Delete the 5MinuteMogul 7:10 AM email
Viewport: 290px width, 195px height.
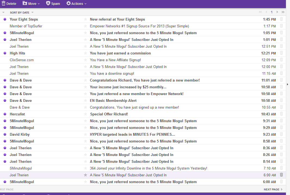[x=281, y=168]
